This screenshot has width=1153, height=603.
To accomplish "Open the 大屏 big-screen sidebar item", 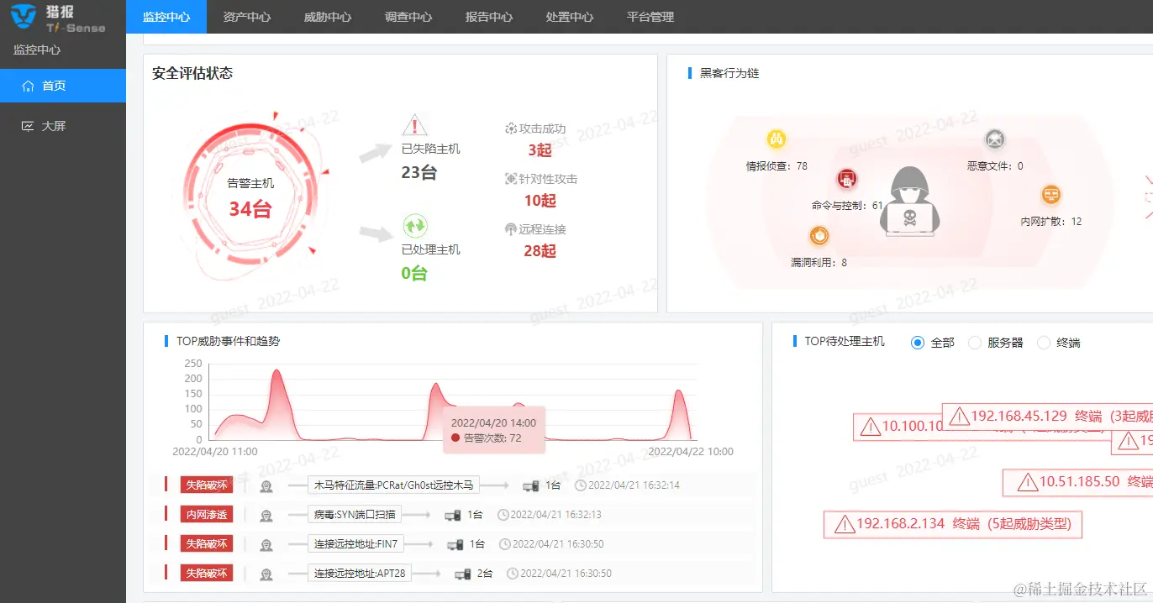I will point(63,126).
